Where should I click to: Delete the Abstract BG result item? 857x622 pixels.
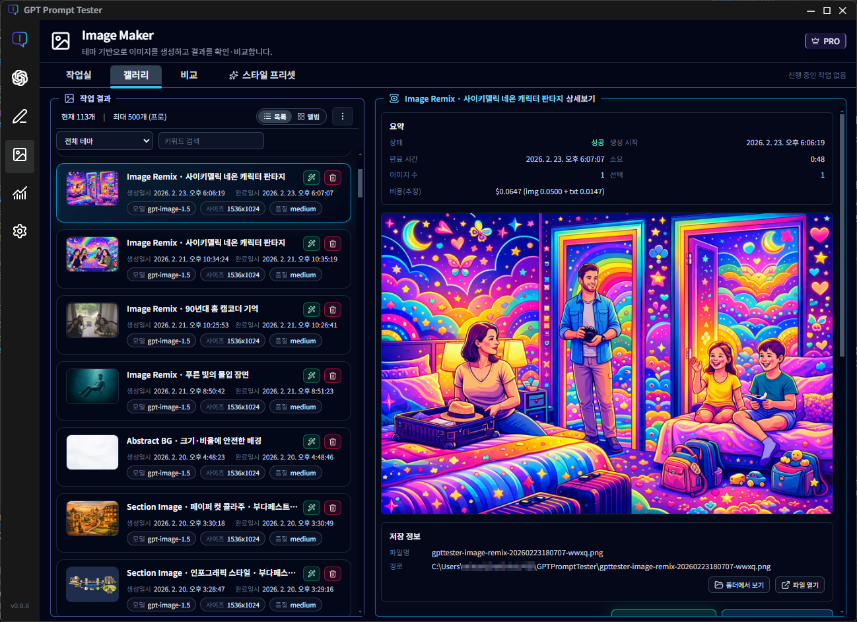point(333,442)
